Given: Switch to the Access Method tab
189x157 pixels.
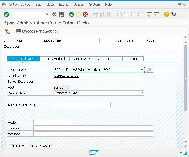Looking at the screenshot, I should click(55, 59).
